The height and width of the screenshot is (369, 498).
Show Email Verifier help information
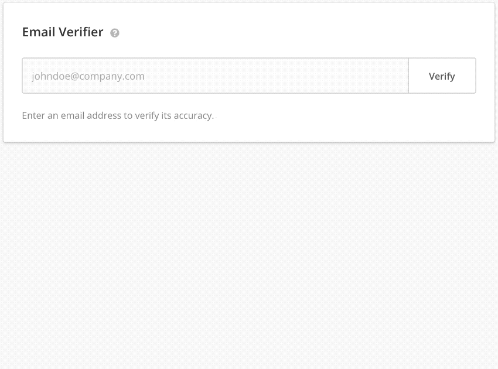(115, 33)
